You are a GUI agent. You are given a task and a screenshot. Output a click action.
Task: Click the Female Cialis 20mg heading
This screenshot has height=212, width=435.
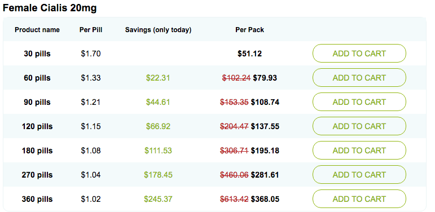point(50,8)
